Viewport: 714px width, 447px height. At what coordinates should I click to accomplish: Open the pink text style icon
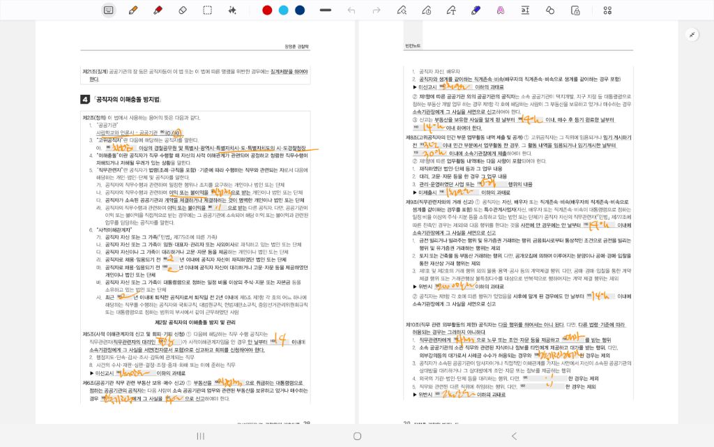pos(501,10)
